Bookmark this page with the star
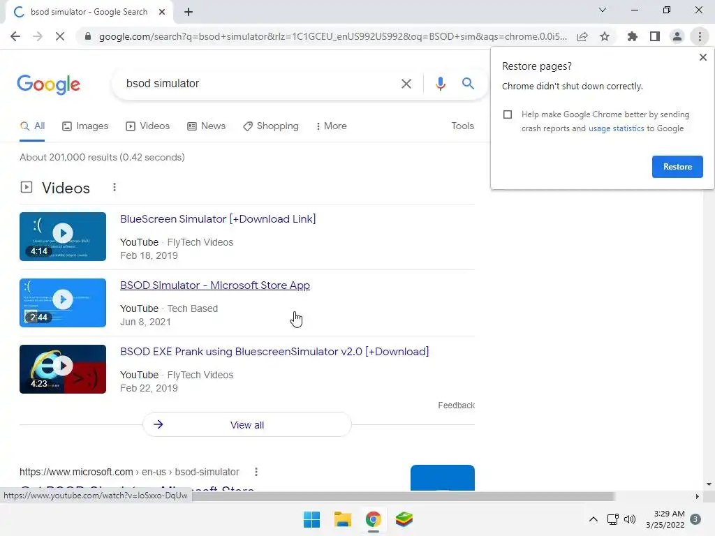The width and height of the screenshot is (715, 536). [x=605, y=36]
